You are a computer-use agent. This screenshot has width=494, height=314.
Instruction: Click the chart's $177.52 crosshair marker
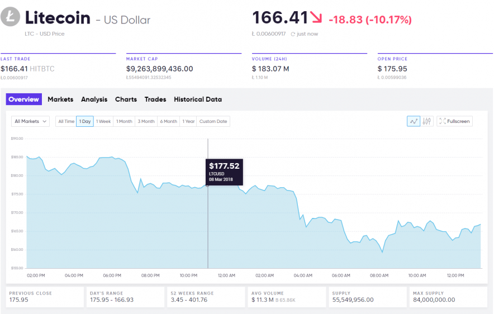208,184
